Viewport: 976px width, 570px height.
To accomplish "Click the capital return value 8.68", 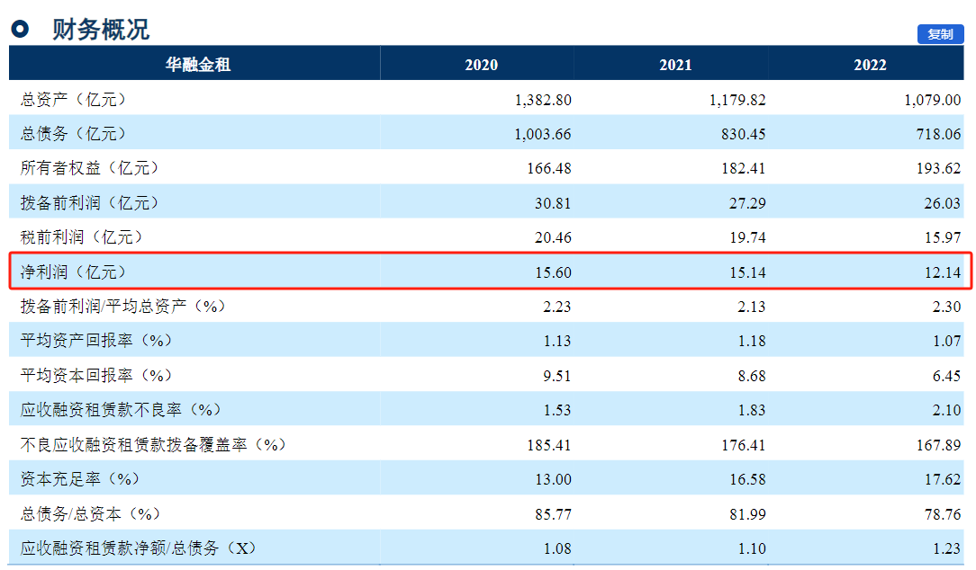I will [x=751, y=376].
